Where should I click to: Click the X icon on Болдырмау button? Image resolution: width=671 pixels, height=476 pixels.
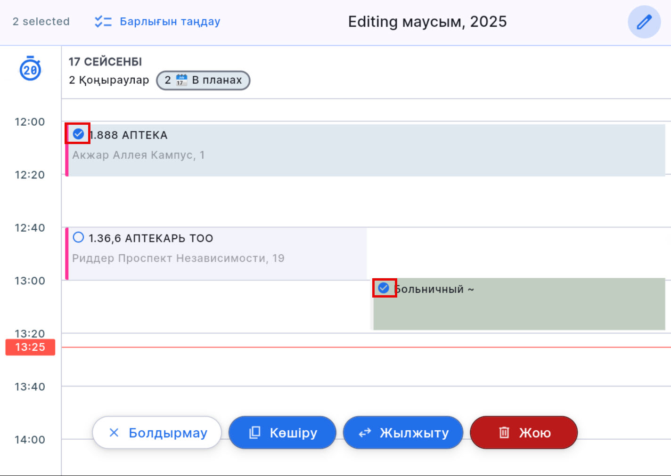tap(114, 432)
